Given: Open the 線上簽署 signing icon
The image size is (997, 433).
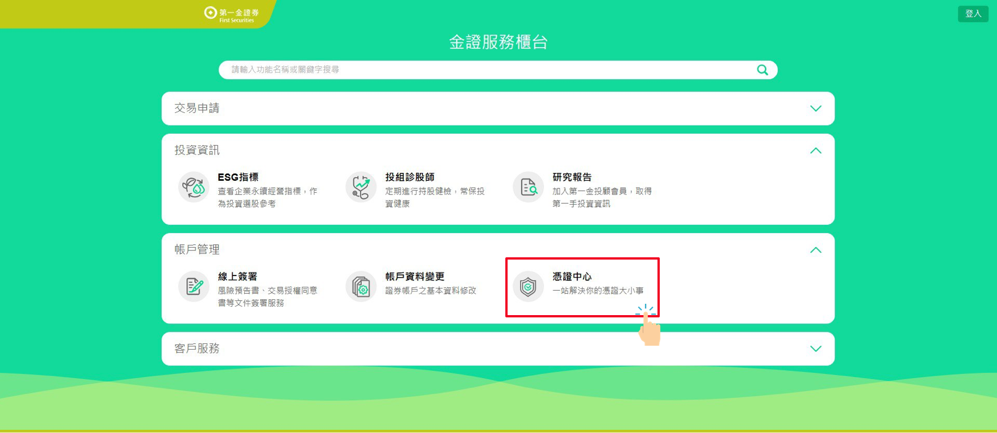Looking at the screenshot, I should pyautogui.click(x=194, y=286).
